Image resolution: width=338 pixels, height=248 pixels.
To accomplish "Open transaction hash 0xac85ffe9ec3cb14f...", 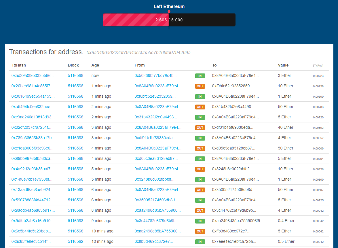I will click(x=31, y=241).
